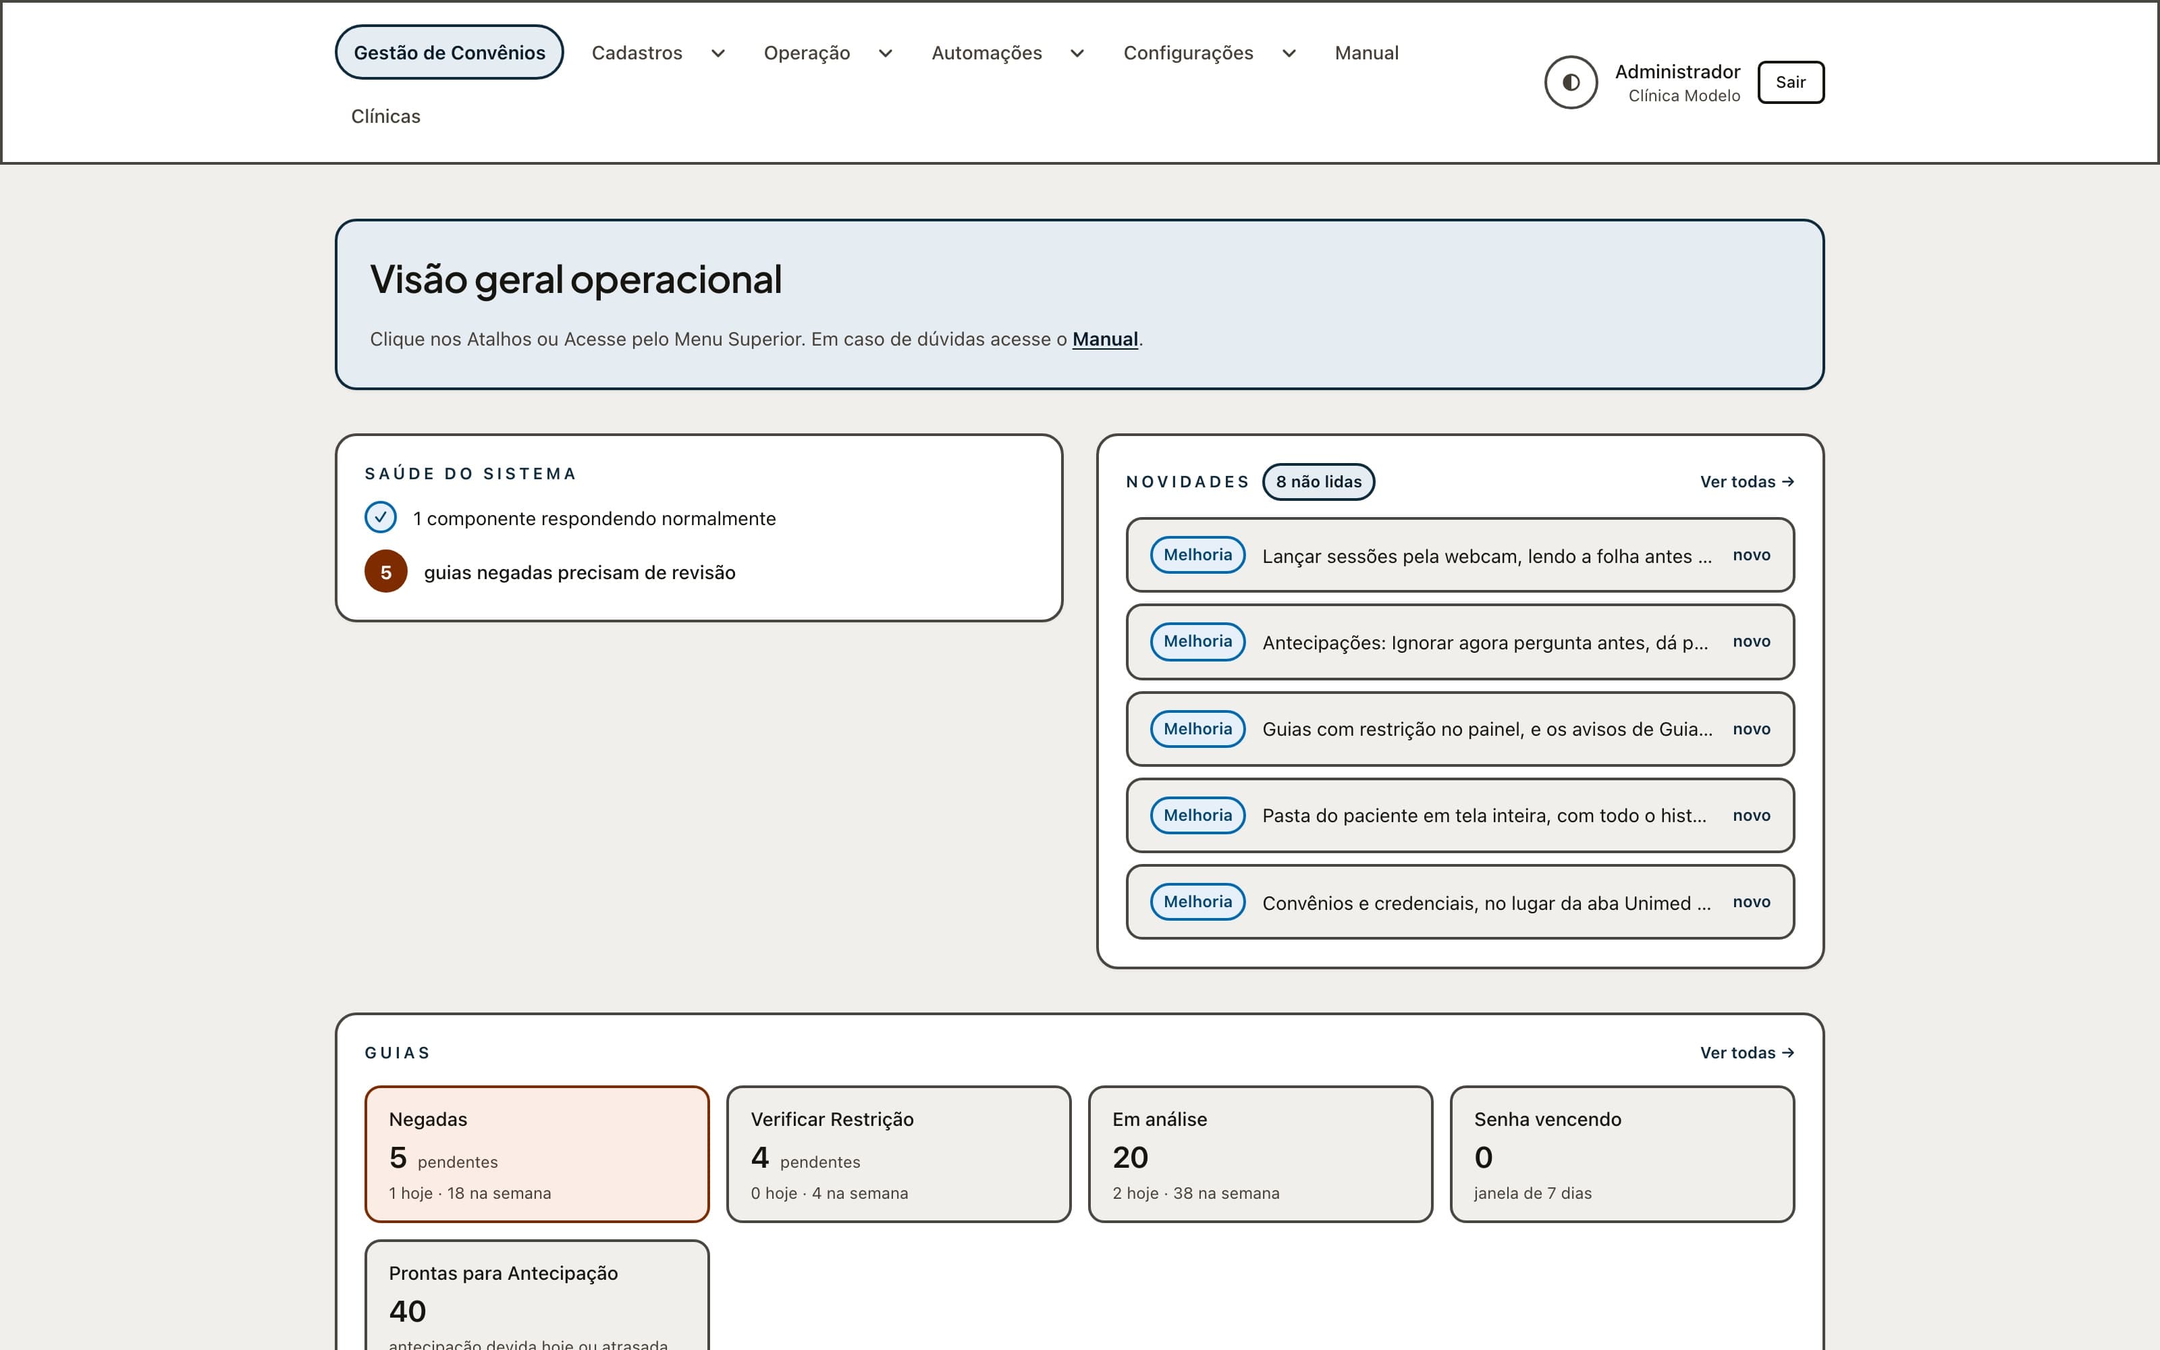Viewport: 2160px width, 1350px height.
Task: Open the Em análise guides card
Action: (x=1260, y=1154)
